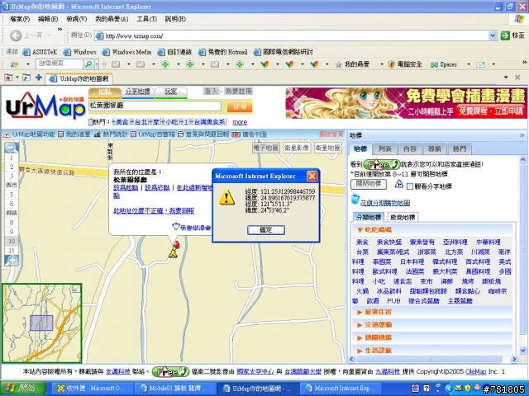Open the dropdown next to toolbar search magnifier
This screenshot has width=529, height=396.
click(x=97, y=64)
